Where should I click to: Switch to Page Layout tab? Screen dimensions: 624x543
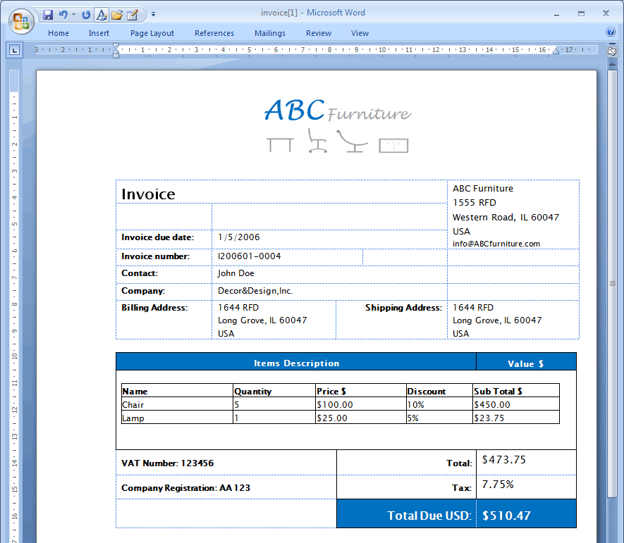(x=152, y=33)
